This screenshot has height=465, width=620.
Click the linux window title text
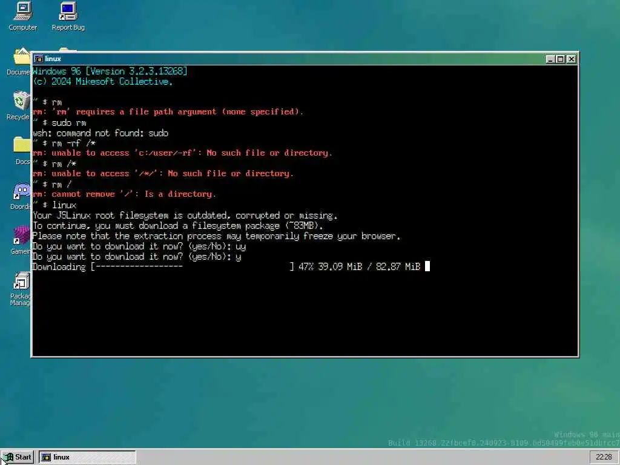53,59
